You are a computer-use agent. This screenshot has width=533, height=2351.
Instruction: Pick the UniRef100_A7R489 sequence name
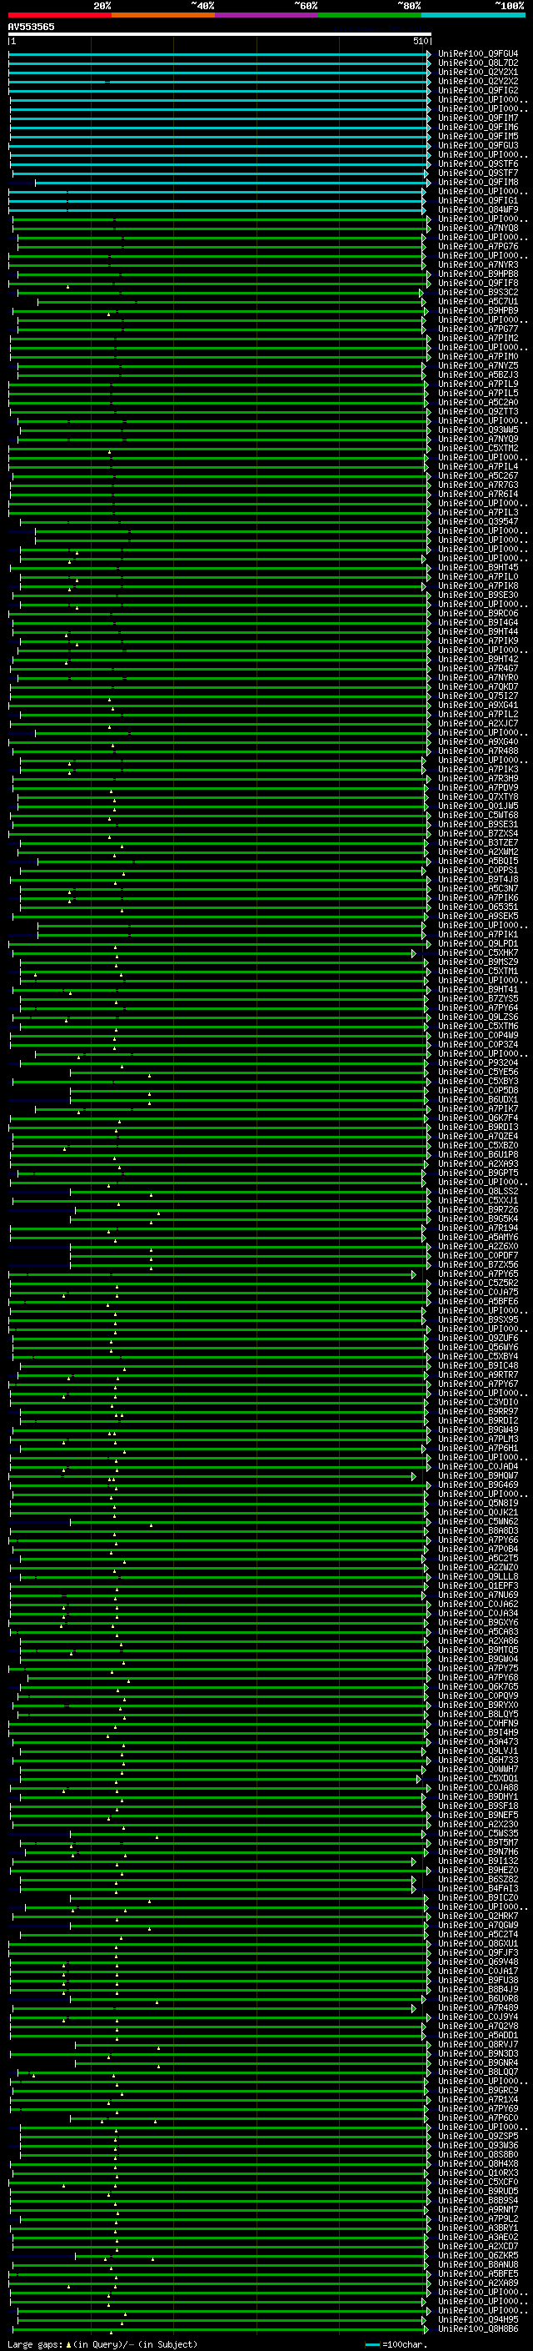coord(478,2008)
